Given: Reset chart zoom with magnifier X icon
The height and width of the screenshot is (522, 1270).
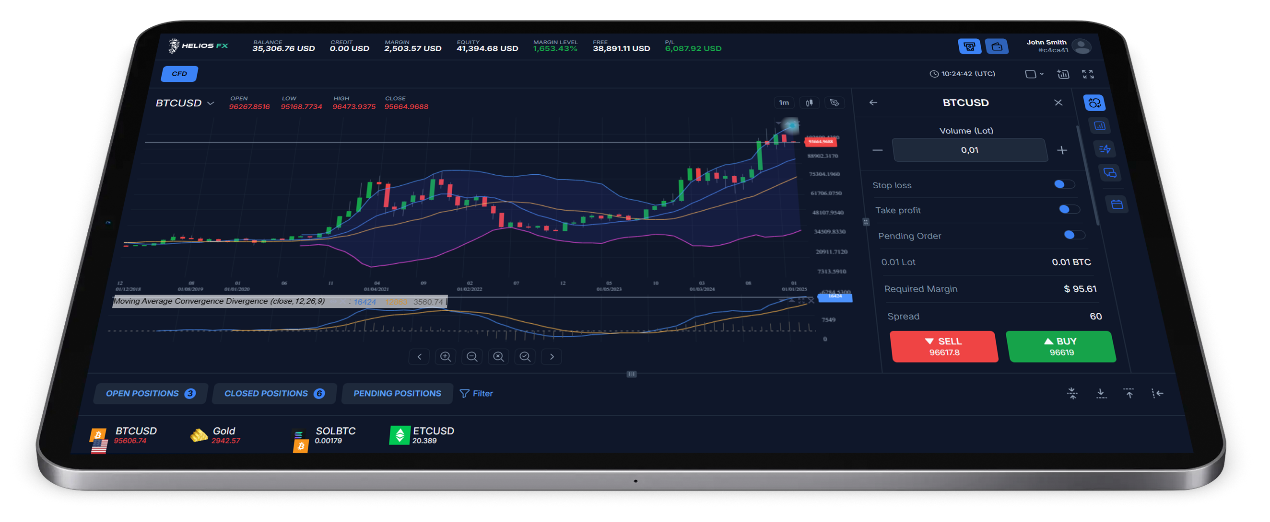Looking at the screenshot, I should (x=498, y=356).
